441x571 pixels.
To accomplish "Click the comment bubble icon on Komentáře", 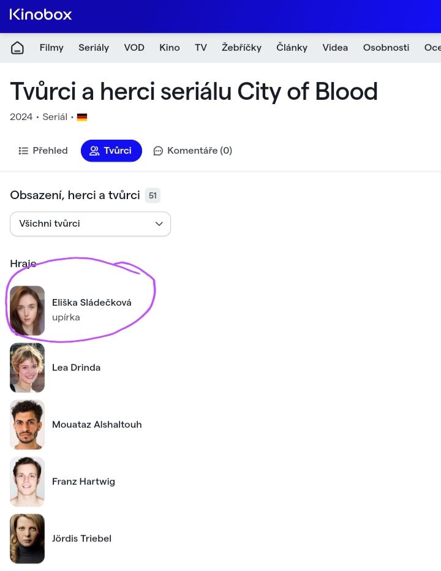I will pyautogui.click(x=158, y=151).
